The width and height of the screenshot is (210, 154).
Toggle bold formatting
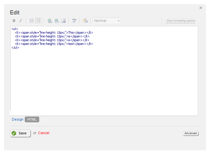(14, 21)
